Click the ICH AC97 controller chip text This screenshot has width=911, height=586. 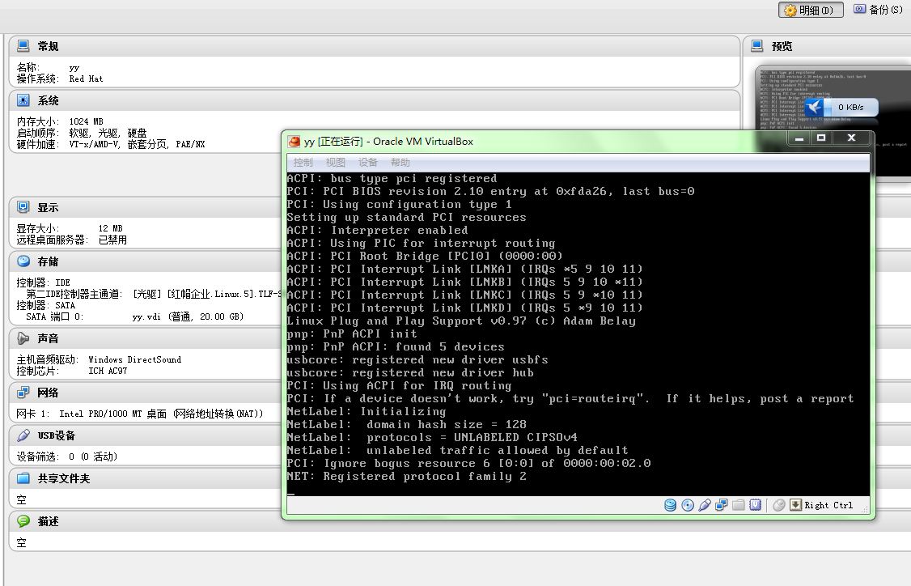click(108, 371)
